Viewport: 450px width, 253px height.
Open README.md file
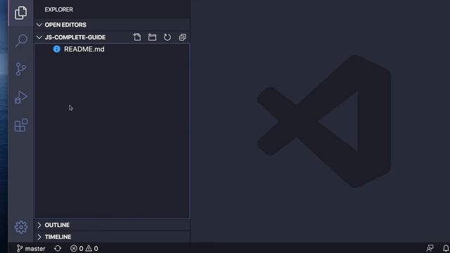tap(112, 49)
